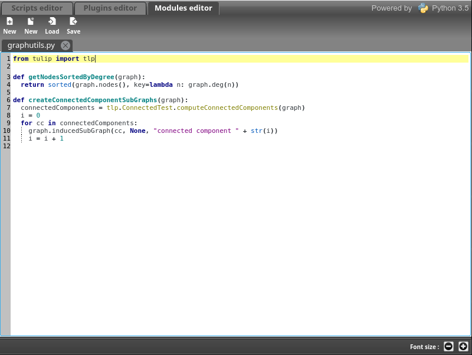Click the 'Powered by' text label
Screen dimensions: 472x355
pyautogui.click(x=391, y=8)
